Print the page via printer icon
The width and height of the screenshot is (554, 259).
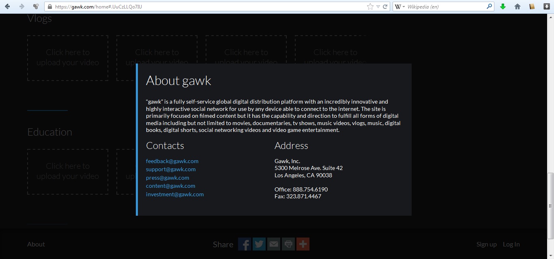pos(288,244)
